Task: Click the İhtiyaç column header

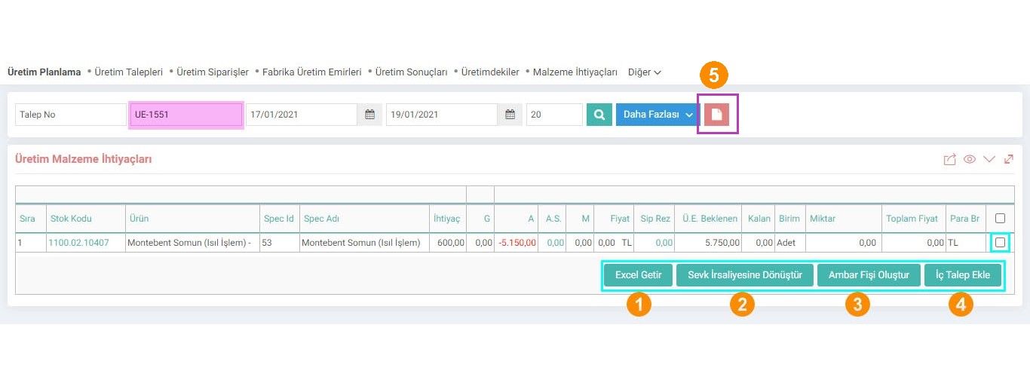Action: pyautogui.click(x=446, y=219)
